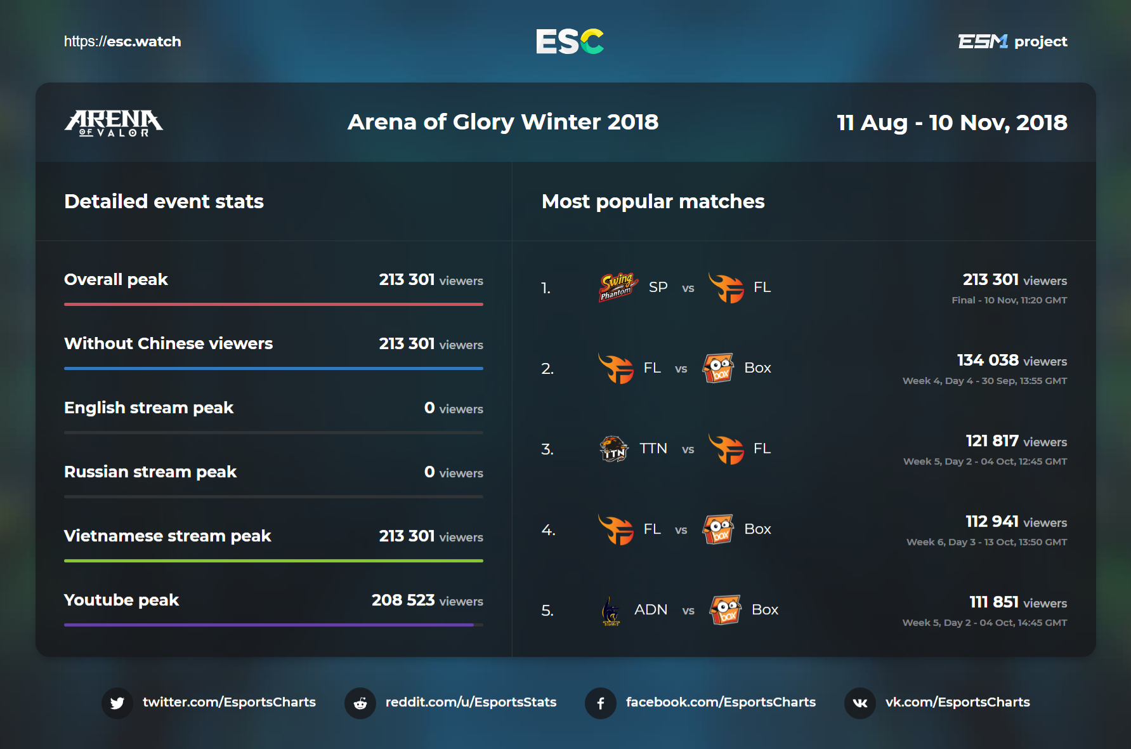Click the VK icon in footer
Image resolution: width=1131 pixels, height=749 pixels.
coord(860,703)
